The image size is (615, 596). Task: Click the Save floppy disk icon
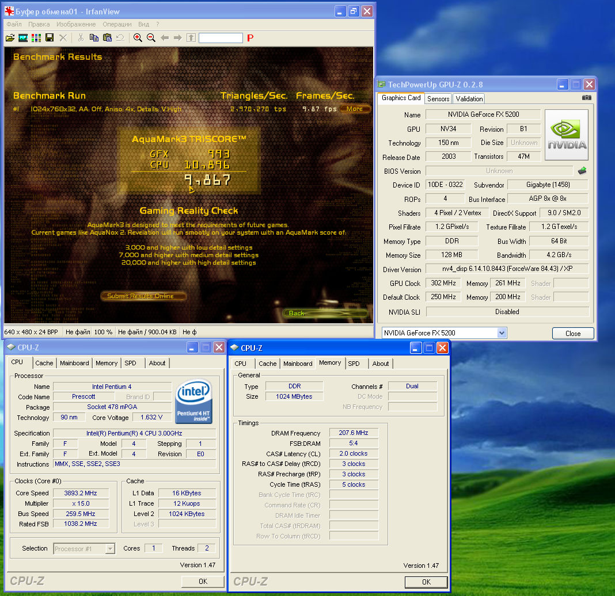coord(50,37)
